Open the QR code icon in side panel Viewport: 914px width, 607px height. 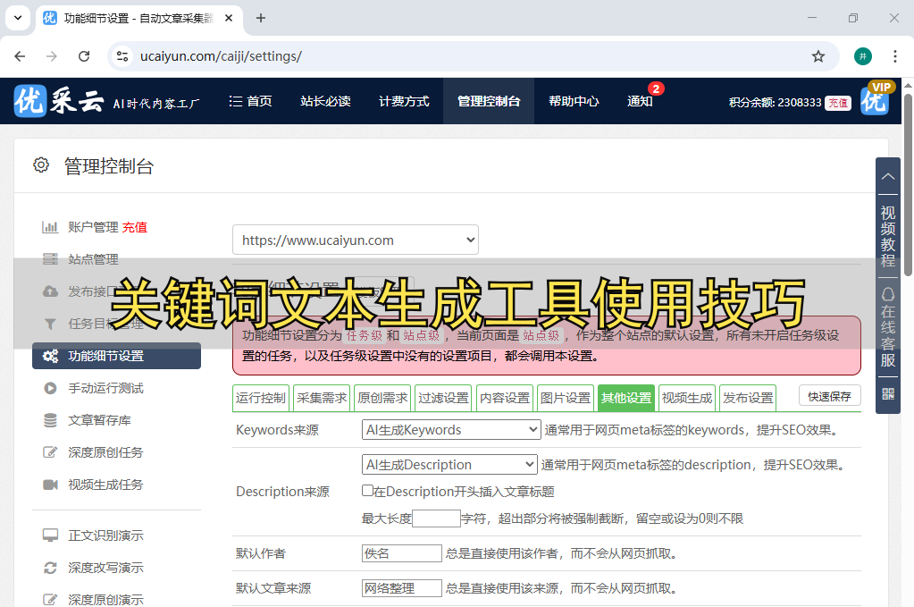[888, 394]
